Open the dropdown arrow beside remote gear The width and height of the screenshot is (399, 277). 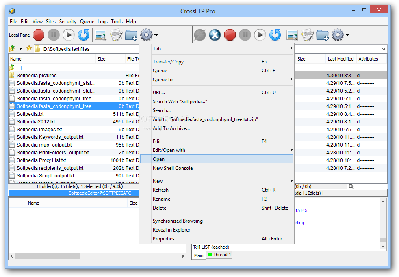click(347, 35)
